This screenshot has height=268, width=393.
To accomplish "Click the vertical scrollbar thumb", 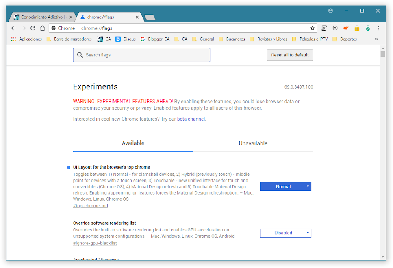I will click(x=383, y=54).
